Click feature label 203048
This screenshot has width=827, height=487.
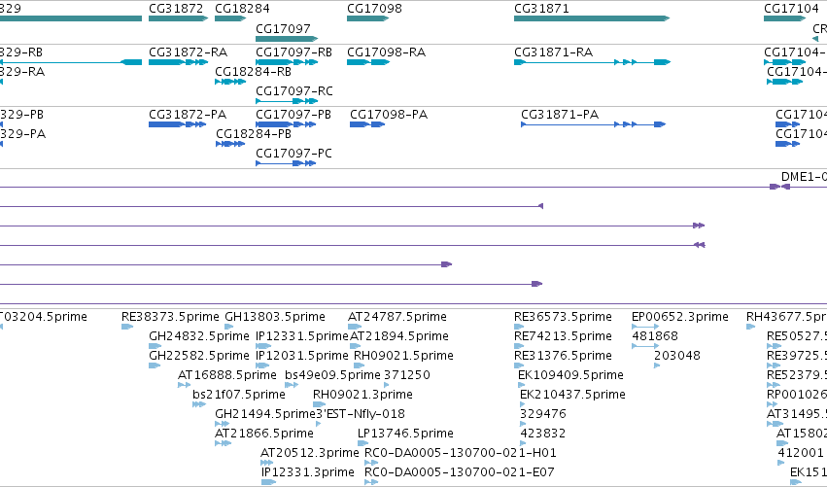[677, 356]
